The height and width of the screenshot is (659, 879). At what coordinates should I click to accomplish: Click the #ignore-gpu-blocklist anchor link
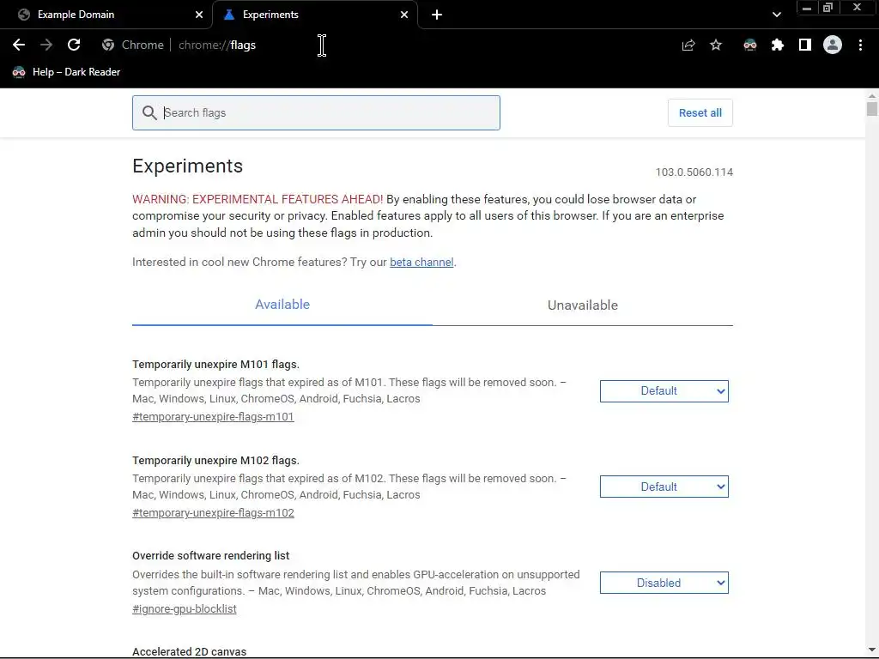185,609
